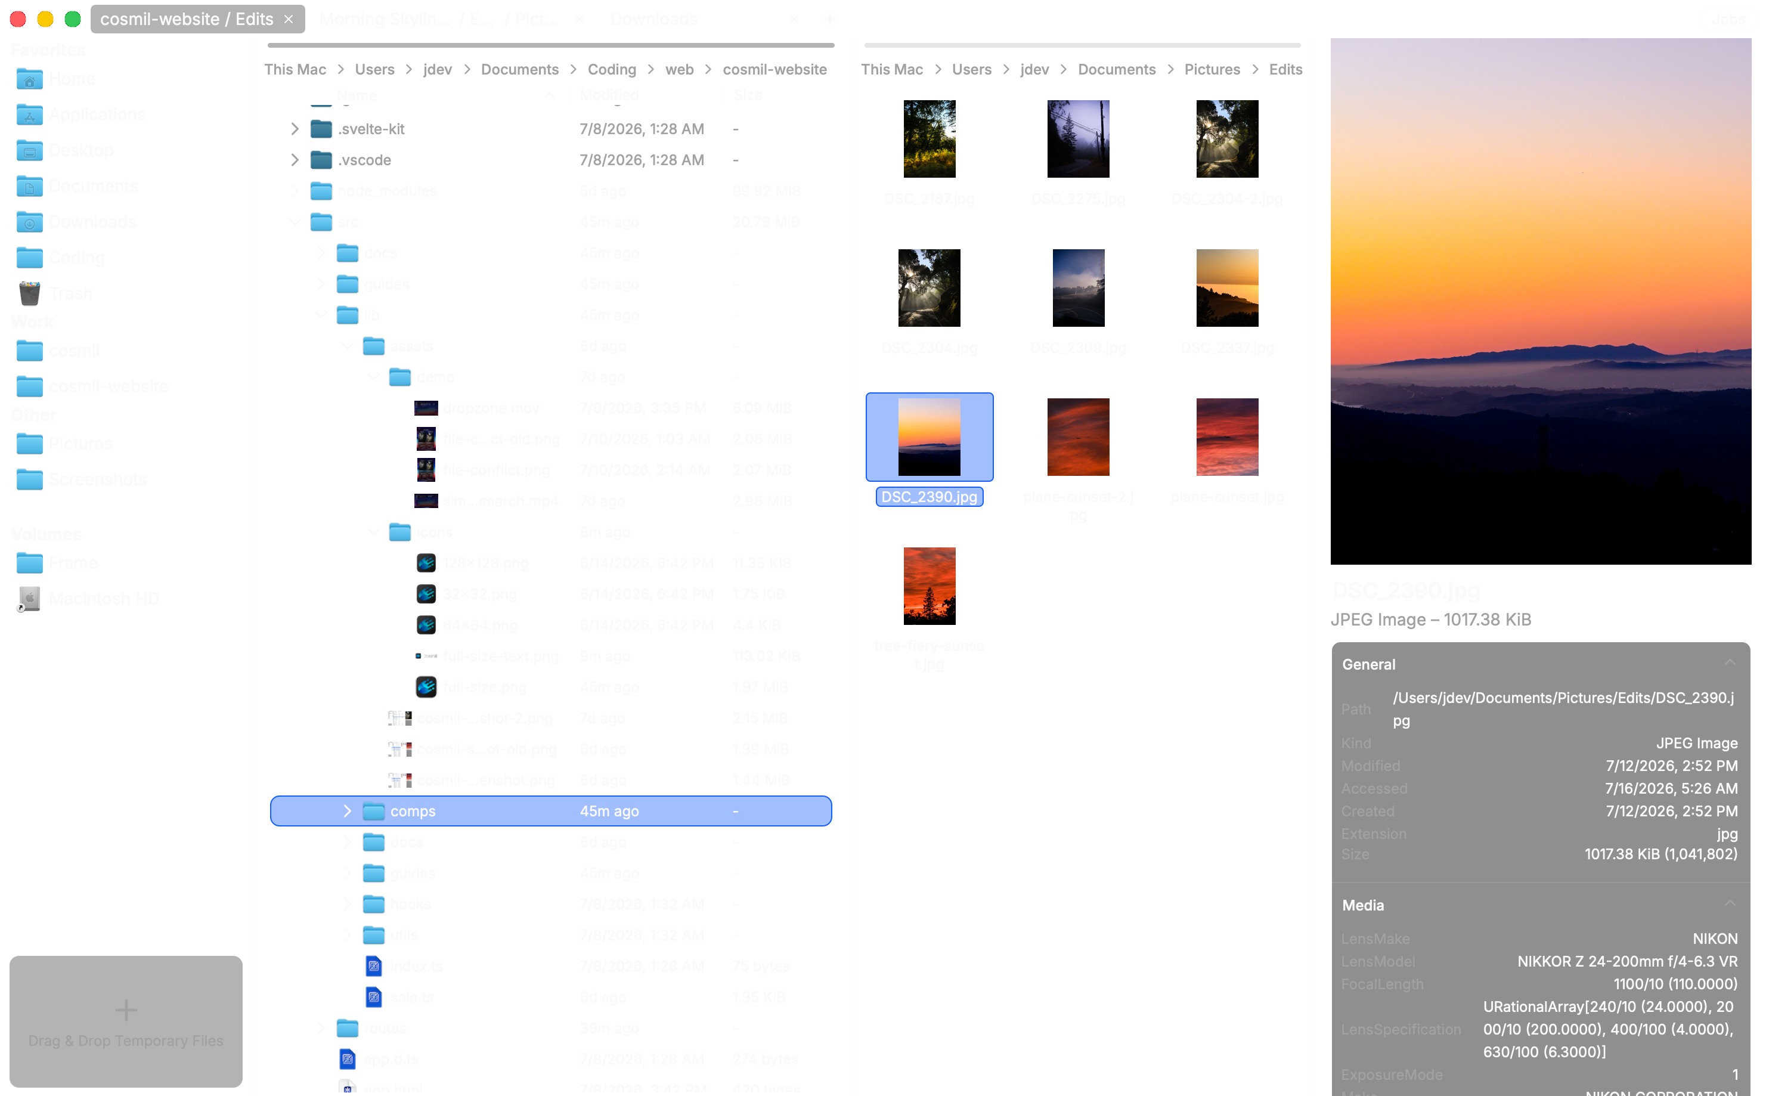Image resolution: width=1766 pixels, height=1096 pixels.
Task: Open the Trash from the sidebar
Action: click(54, 293)
